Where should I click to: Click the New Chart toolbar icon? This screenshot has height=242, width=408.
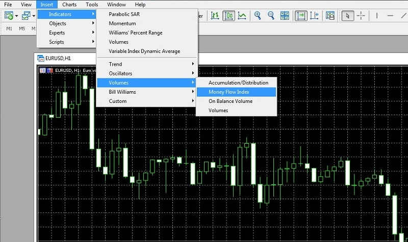(x=9, y=16)
